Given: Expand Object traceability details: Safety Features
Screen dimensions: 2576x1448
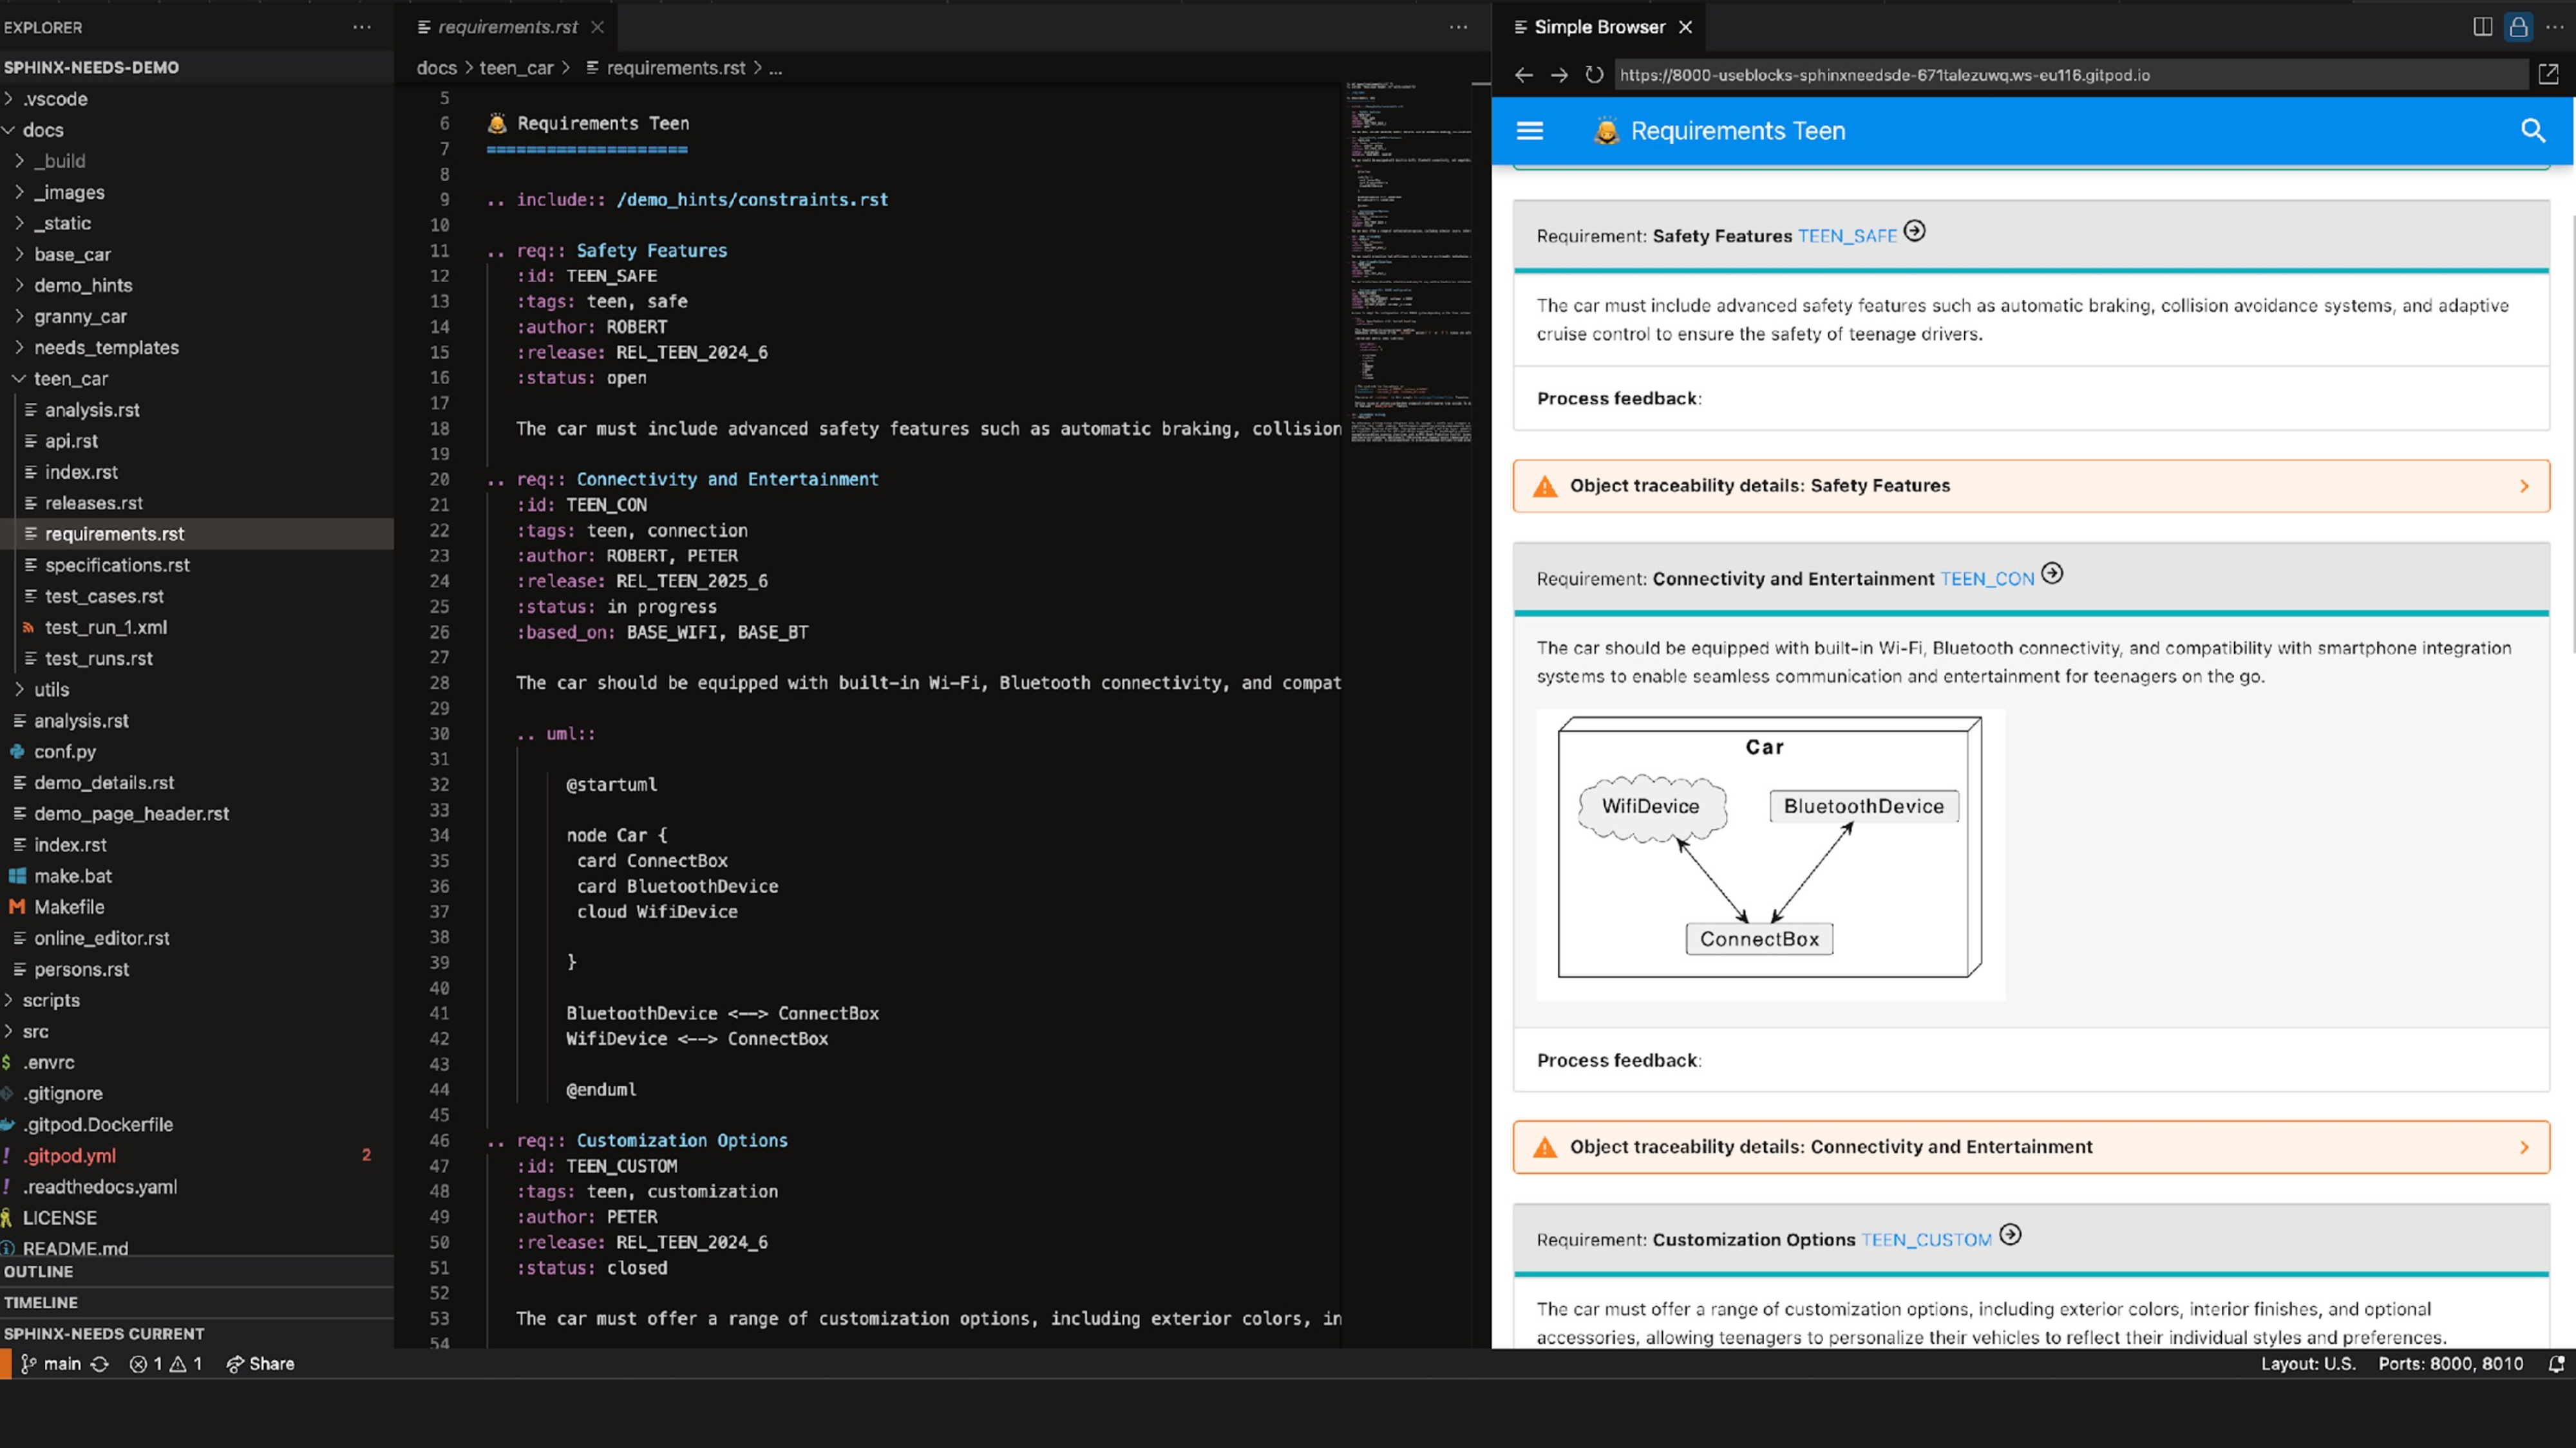Looking at the screenshot, I should tap(2030, 486).
